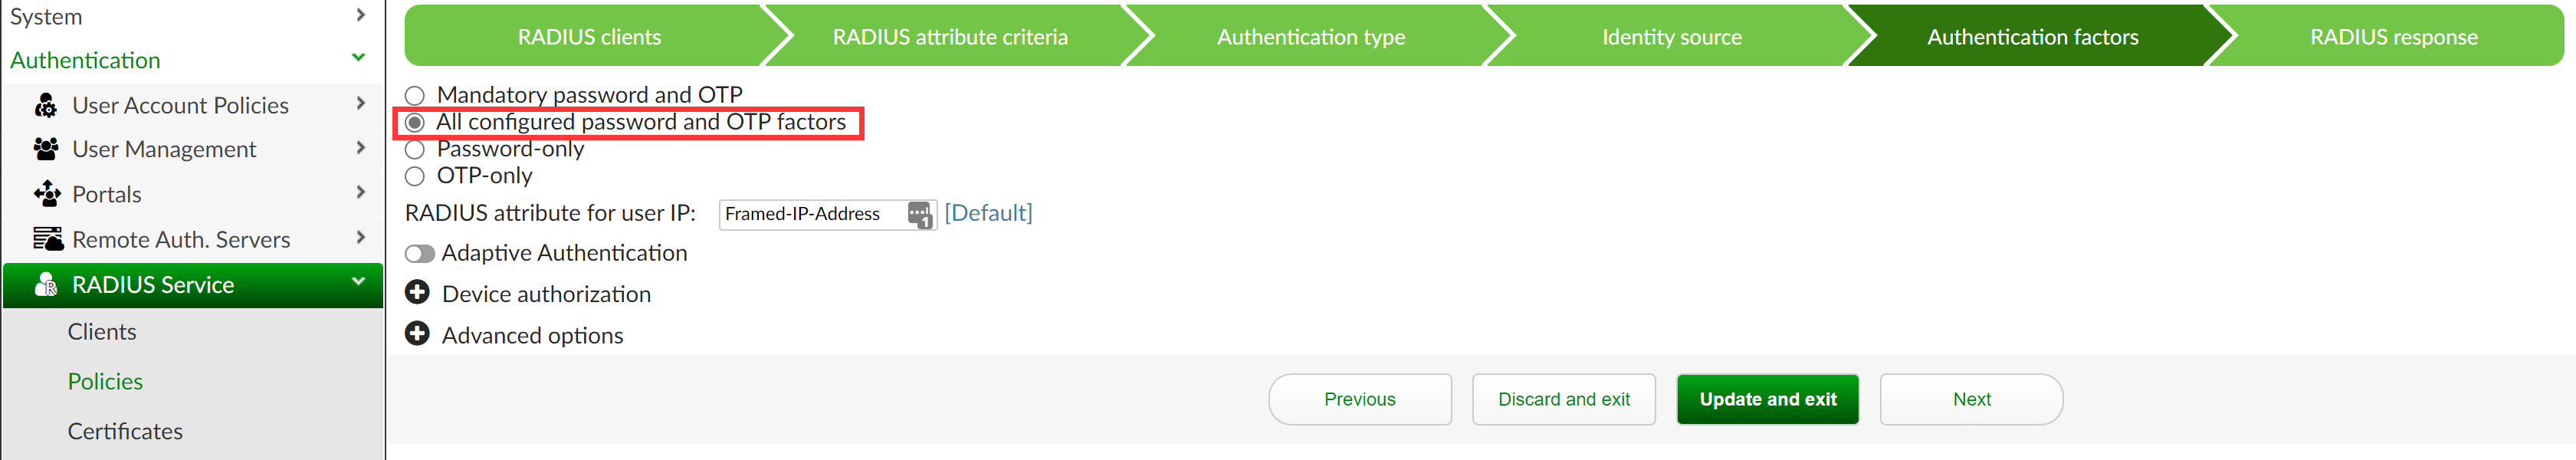
Task: Select Mandatory password and OTP option
Action: tap(415, 96)
